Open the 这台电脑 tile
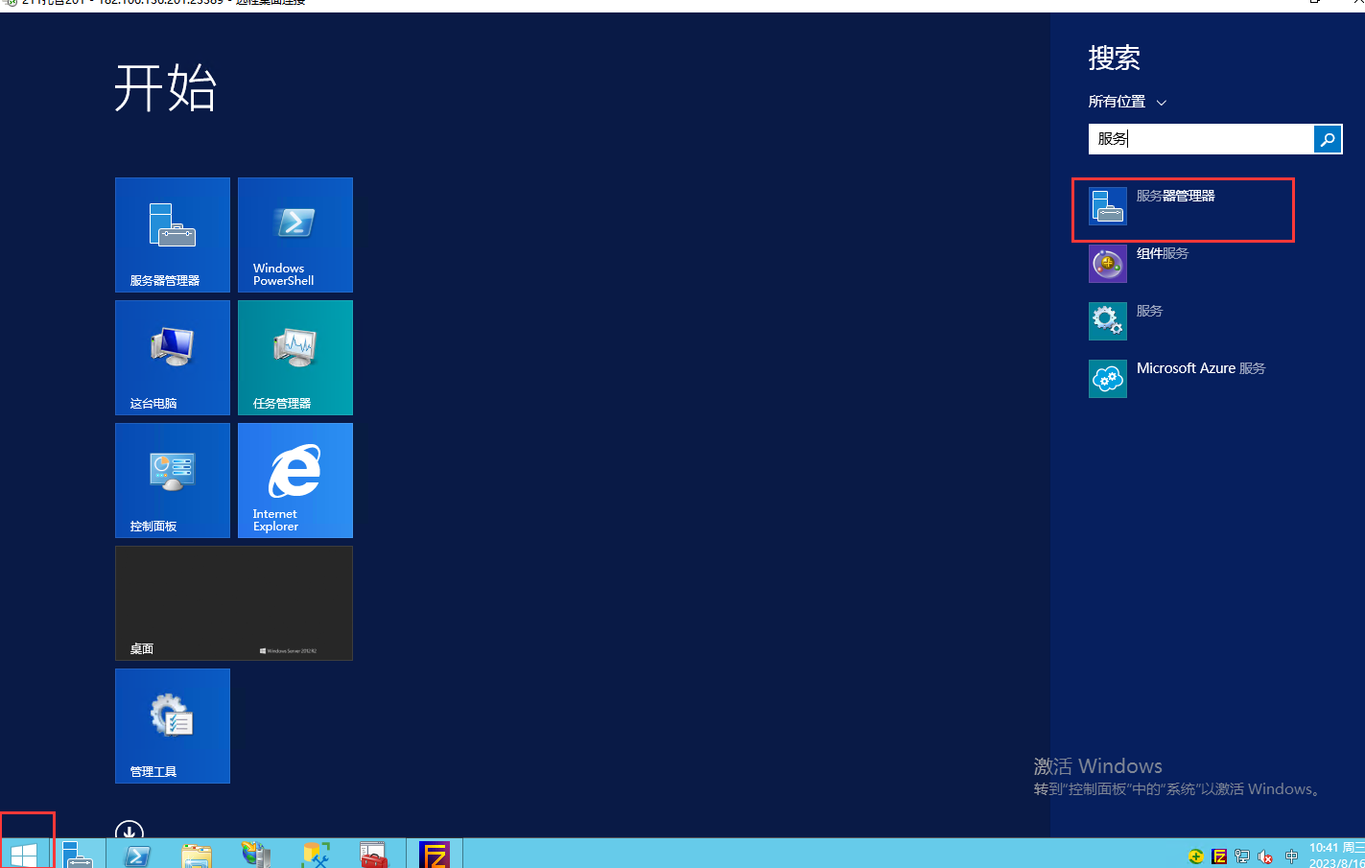The height and width of the screenshot is (868, 1365). point(173,358)
